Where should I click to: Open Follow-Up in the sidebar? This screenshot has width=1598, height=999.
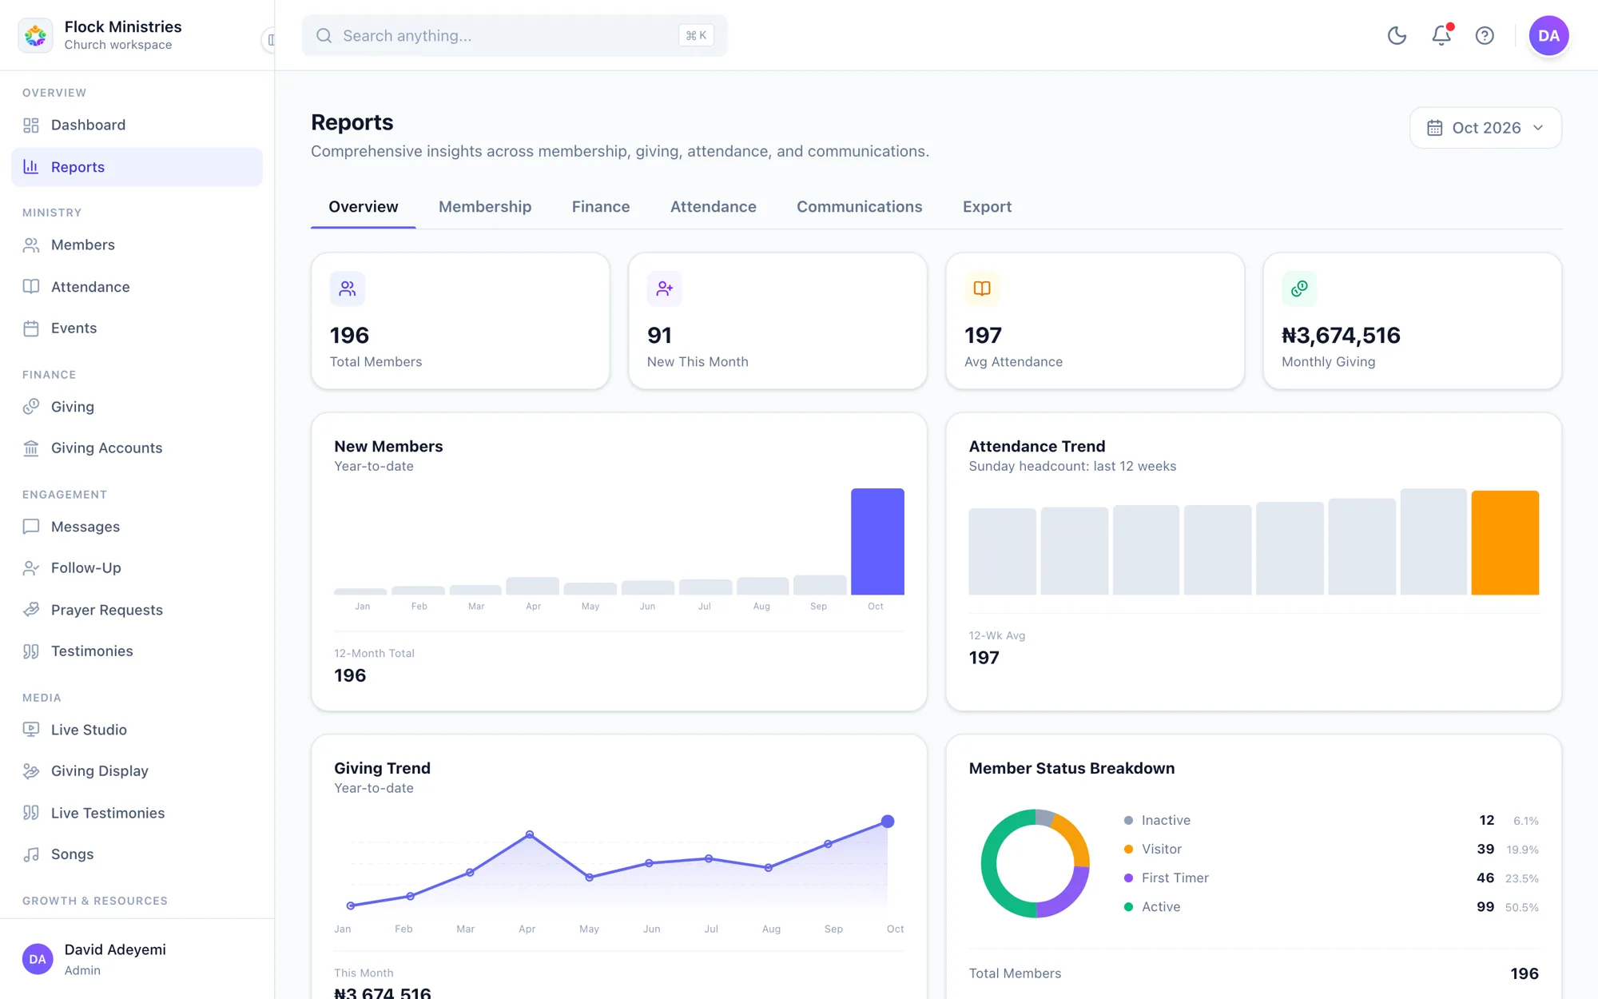point(137,568)
